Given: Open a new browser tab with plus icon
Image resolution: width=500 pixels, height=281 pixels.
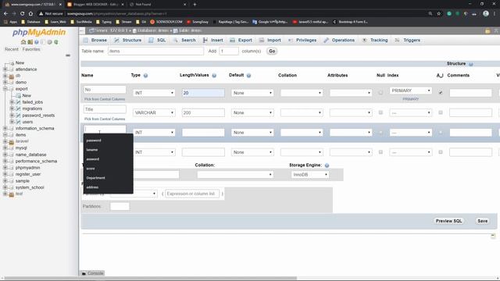Looking at the screenshot, I should [195, 5].
